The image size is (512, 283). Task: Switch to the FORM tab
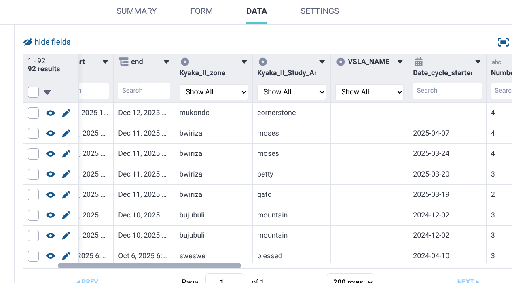coord(201,11)
